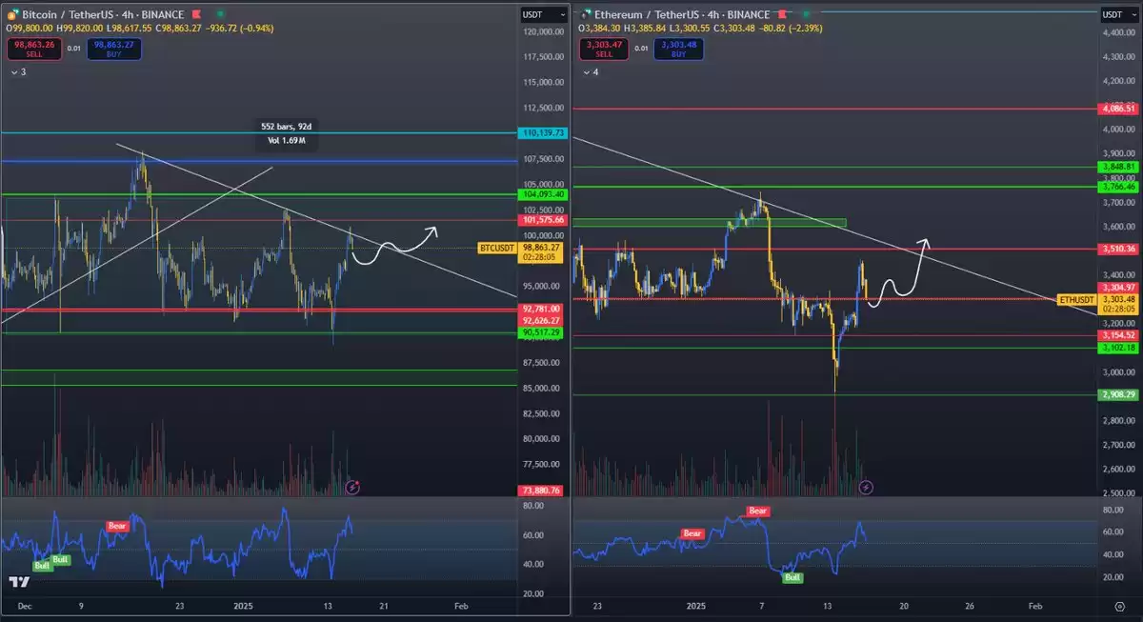Expand the Ethereum chart indicator legend showing 4
The image size is (1143, 622).
[590, 71]
